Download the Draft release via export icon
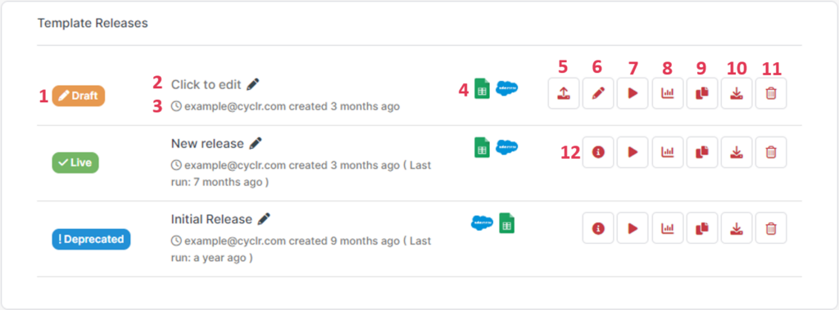839x310 pixels. 737,93
